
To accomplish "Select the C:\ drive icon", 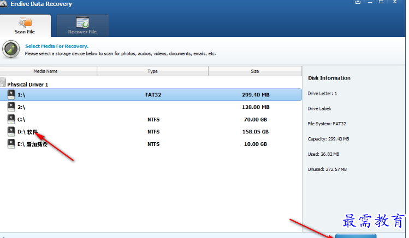I will 11,119.
